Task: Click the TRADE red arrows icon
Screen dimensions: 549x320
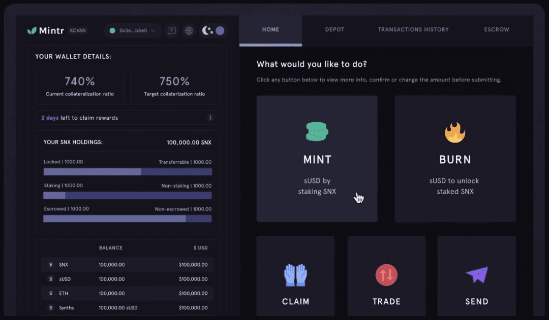Action: (x=386, y=275)
